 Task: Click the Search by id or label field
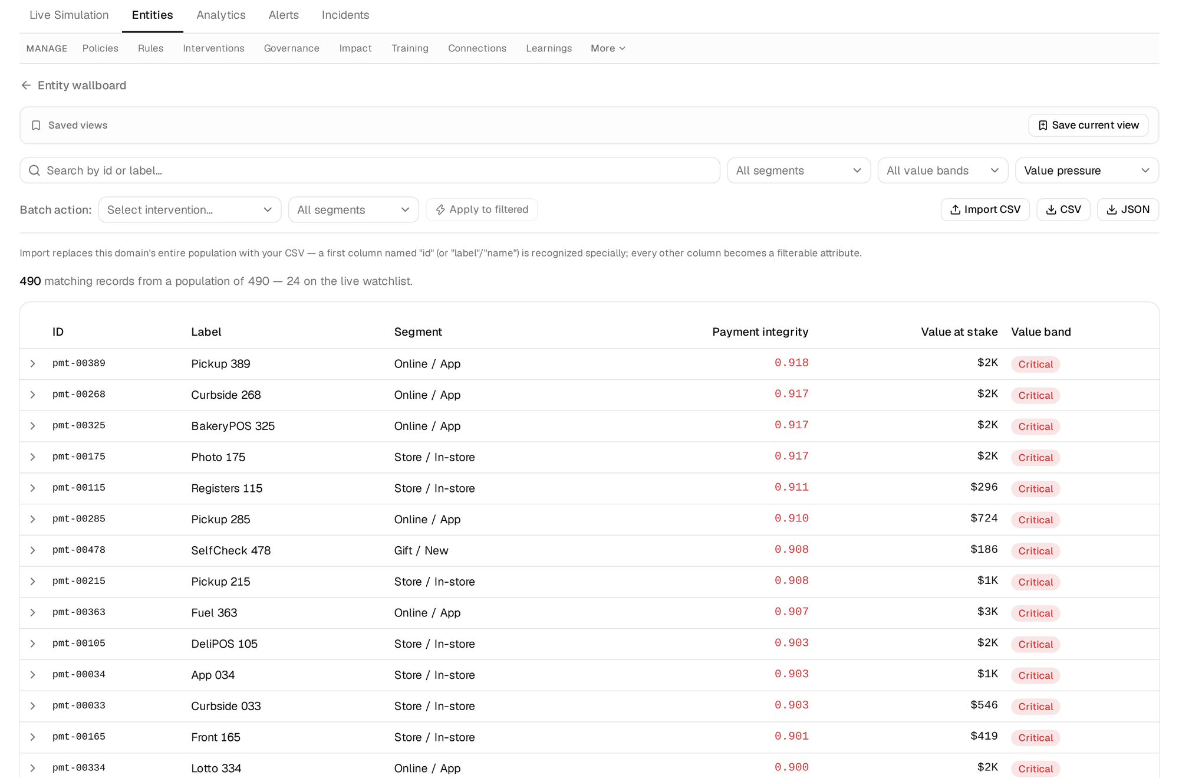click(370, 170)
